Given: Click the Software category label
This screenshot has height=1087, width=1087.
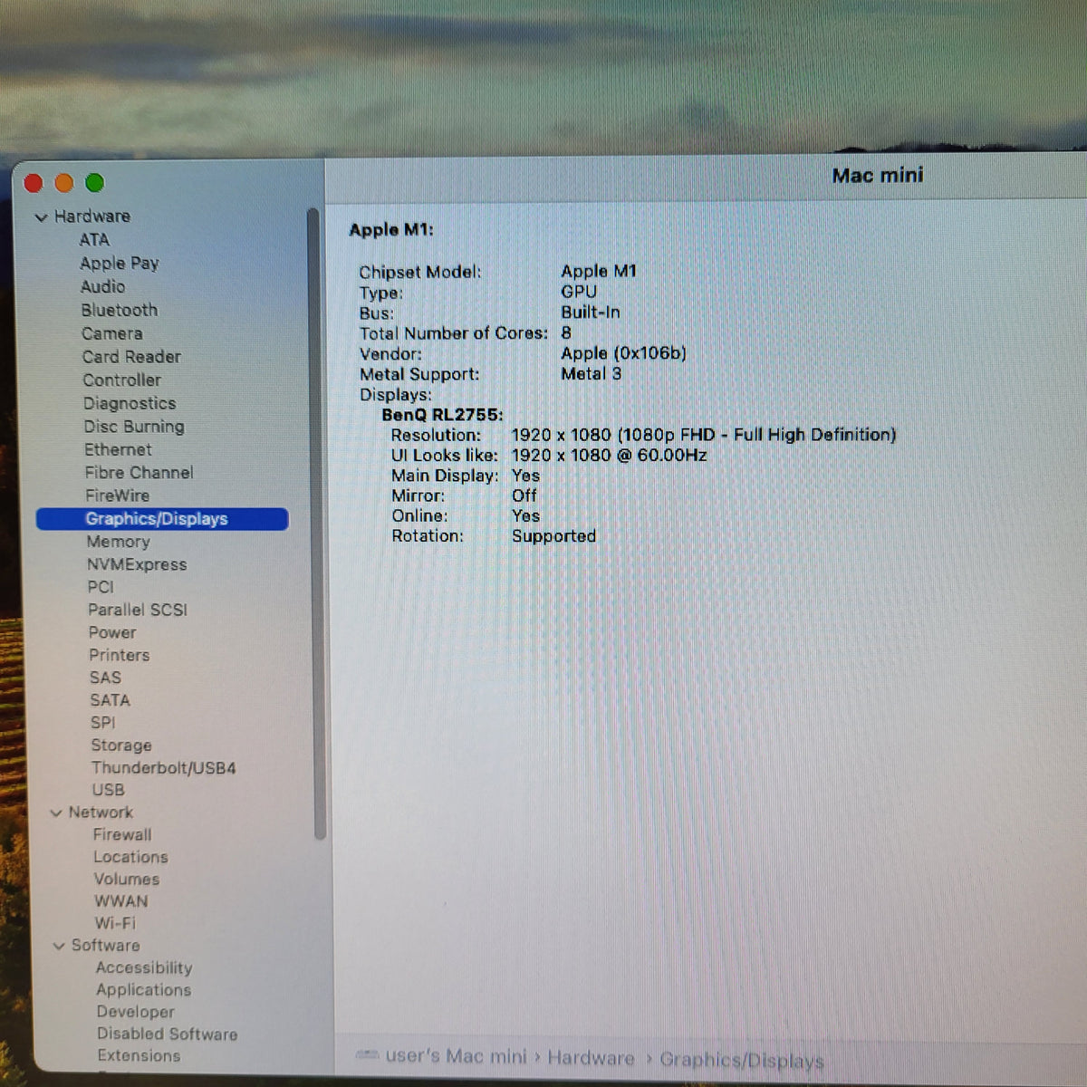Looking at the screenshot, I should (105, 946).
